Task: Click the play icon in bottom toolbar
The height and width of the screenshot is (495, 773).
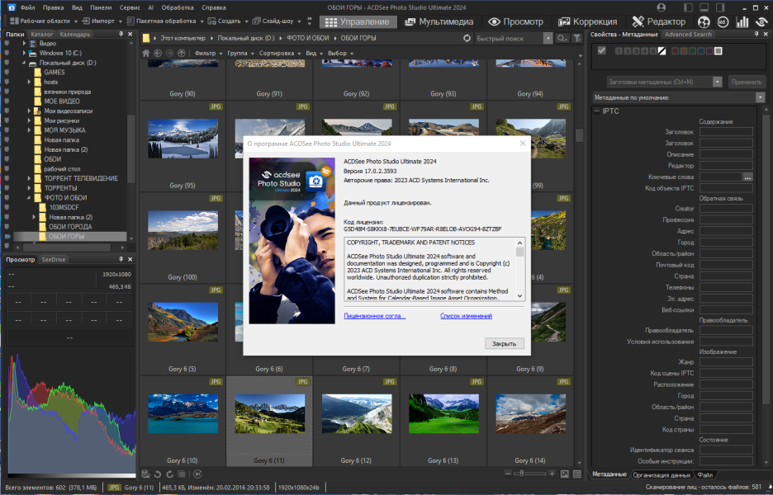Action: tap(197, 474)
